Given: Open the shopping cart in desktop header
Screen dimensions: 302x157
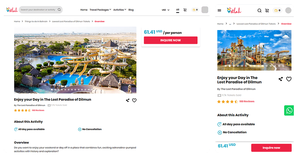Looking at the screenshot, I should (x=185, y=10).
